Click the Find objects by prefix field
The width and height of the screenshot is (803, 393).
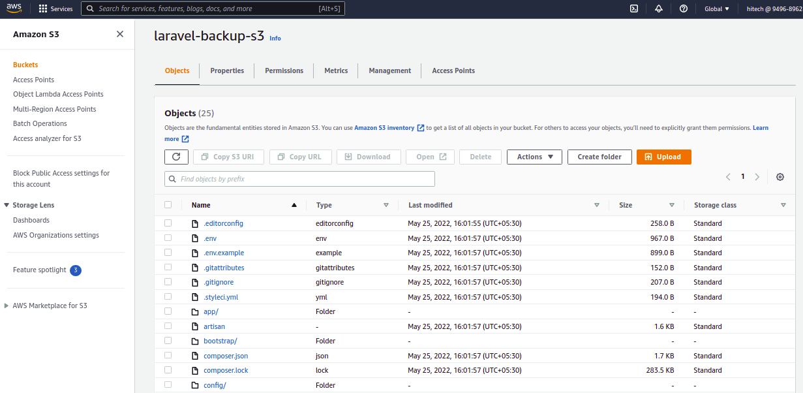(x=299, y=179)
